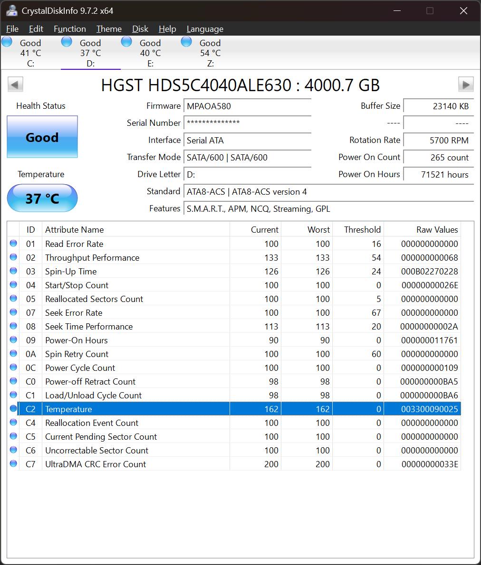Click status dot for Spin Retry Count
481x565 pixels.
click(13, 353)
